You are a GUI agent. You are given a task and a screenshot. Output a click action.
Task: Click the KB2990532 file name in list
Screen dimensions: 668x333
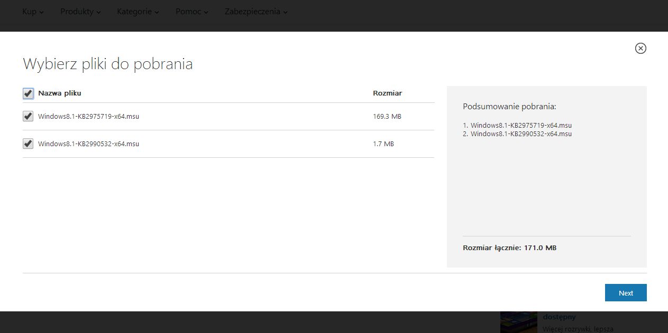tap(88, 144)
